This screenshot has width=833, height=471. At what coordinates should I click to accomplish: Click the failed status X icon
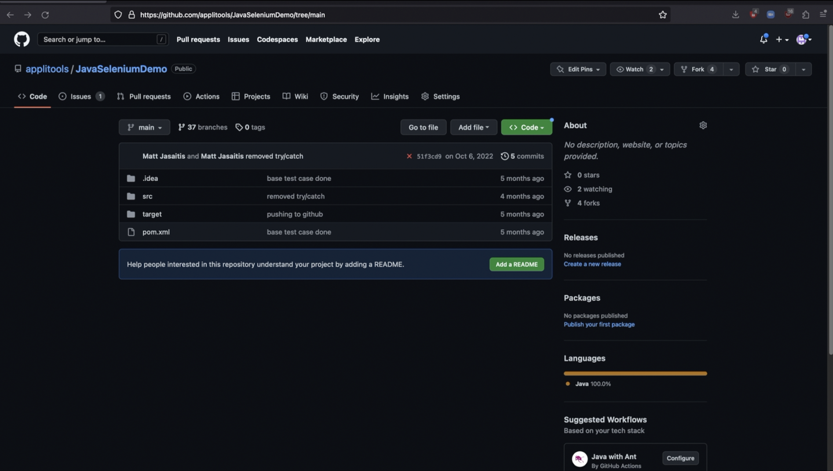click(409, 156)
